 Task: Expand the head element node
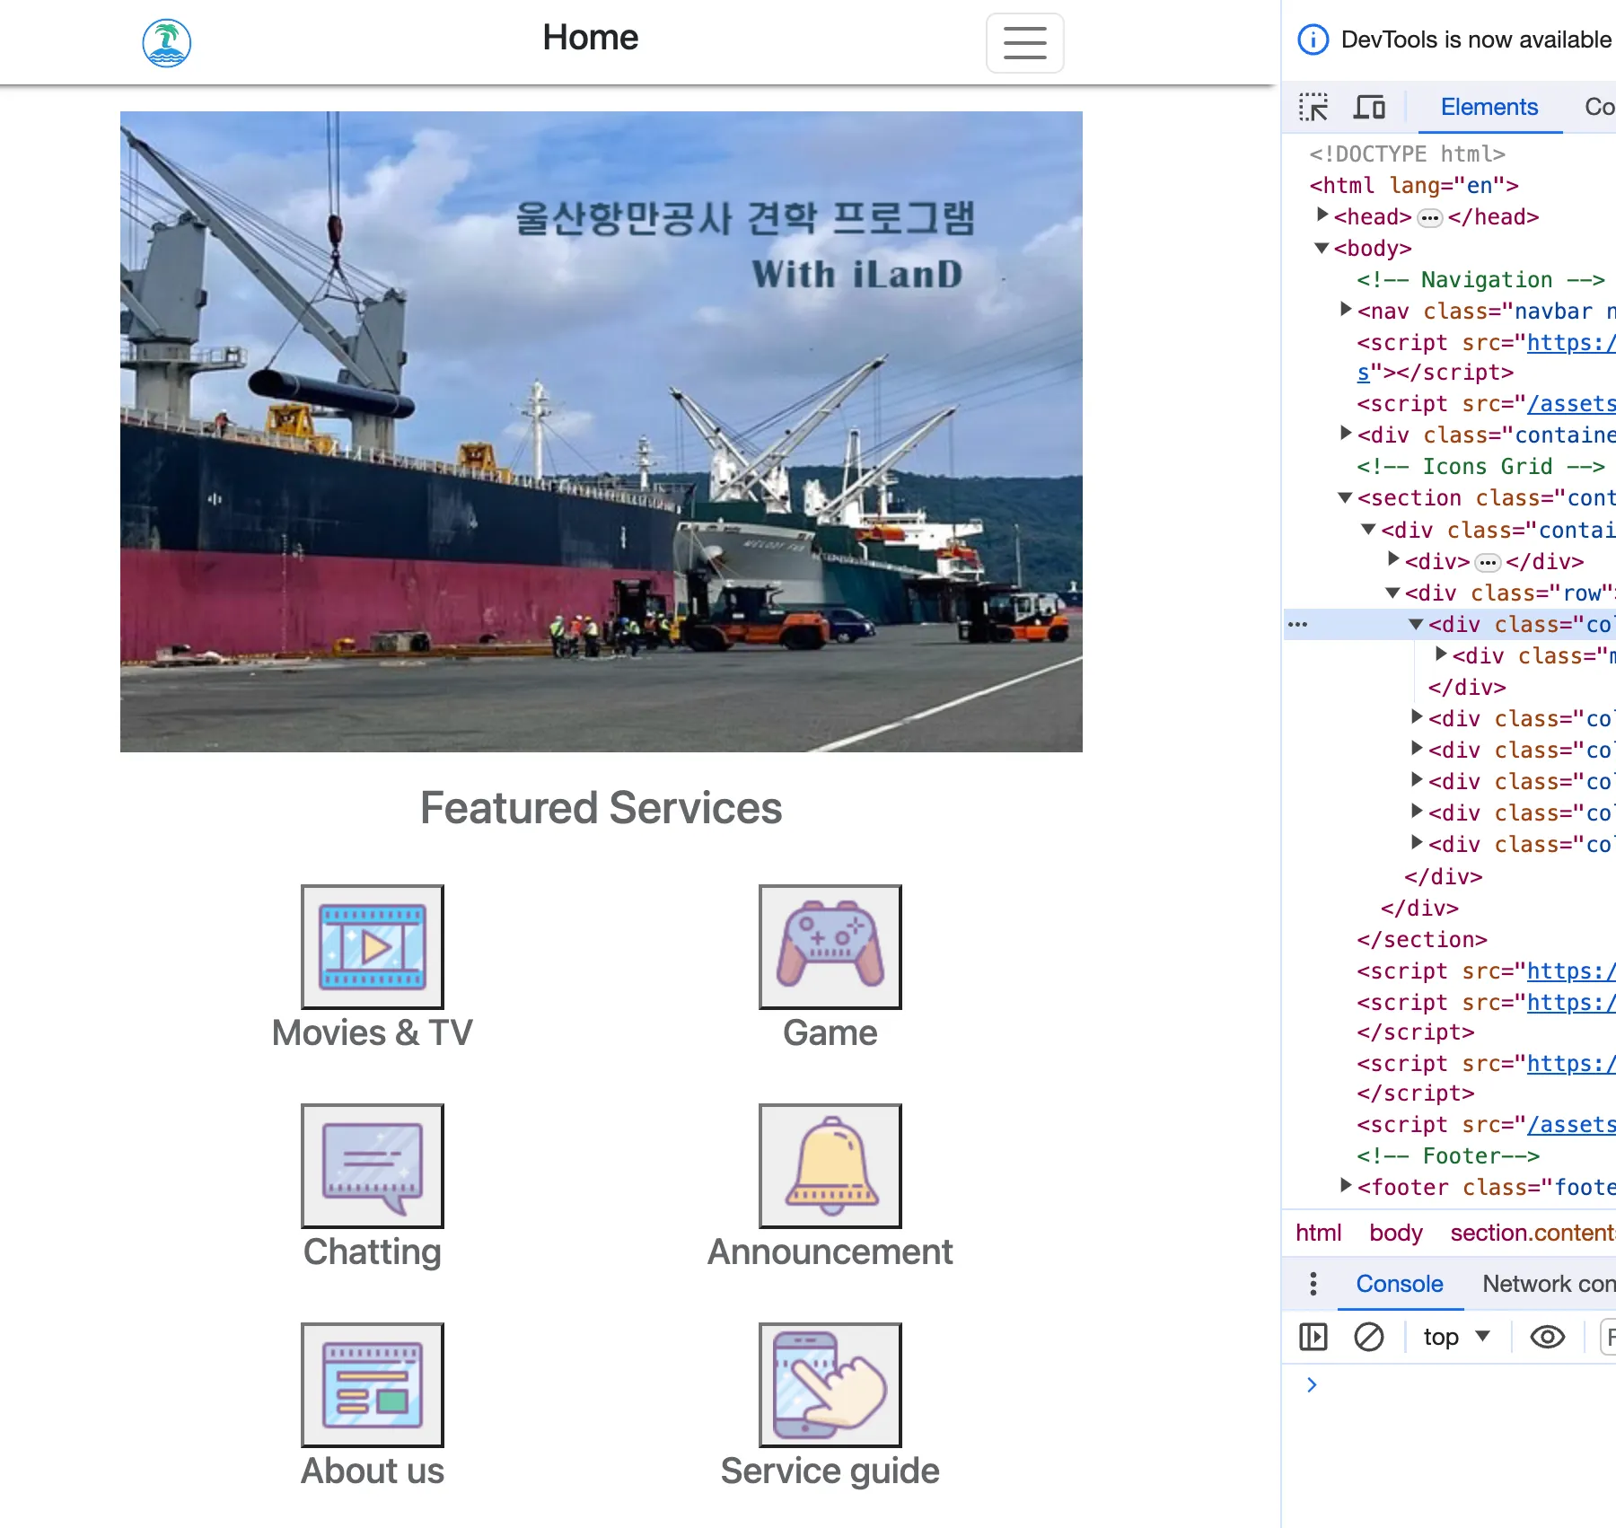pyautogui.click(x=1322, y=215)
